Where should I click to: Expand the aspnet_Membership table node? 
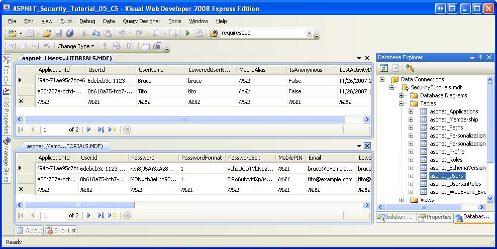point(411,119)
